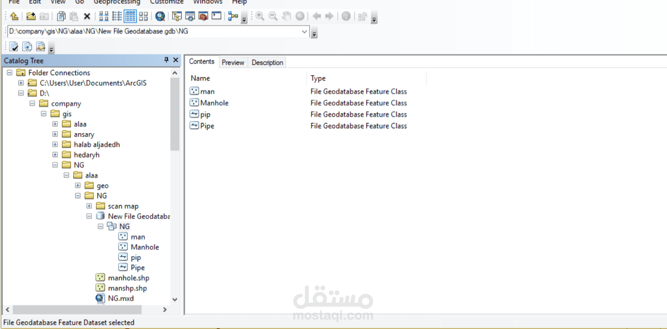Select the Zoom Out tool
The height and width of the screenshot is (329, 667).
pos(273,16)
